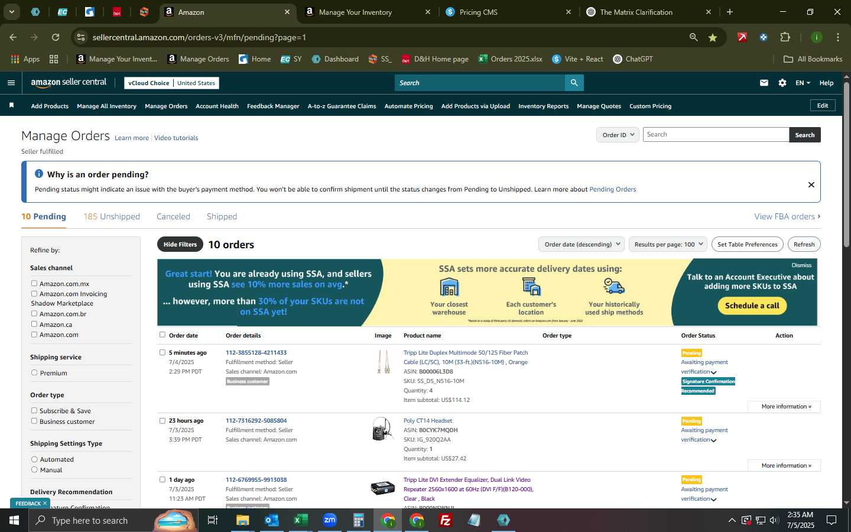The height and width of the screenshot is (532, 851).
Task: Check the select-all orders header checkbox
Action: click(x=163, y=335)
